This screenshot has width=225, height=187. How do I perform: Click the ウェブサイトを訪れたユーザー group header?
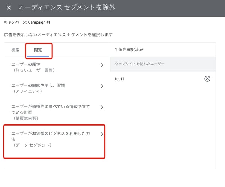pyautogui.click(x=139, y=64)
